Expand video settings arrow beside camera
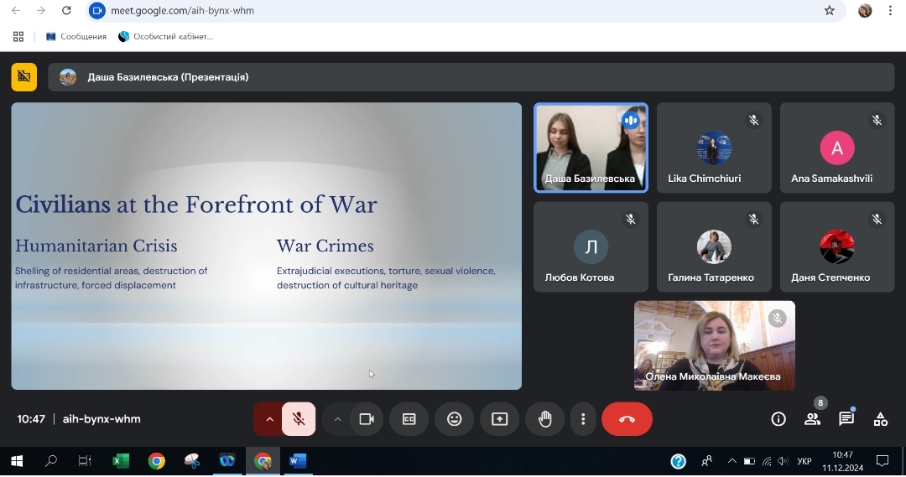The height and width of the screenshot is (477, 906). (x=337, y=419)
